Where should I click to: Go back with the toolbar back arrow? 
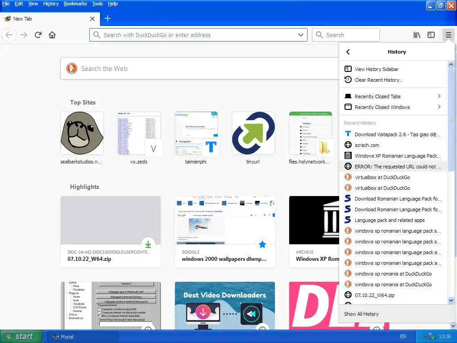click(9, 35)
